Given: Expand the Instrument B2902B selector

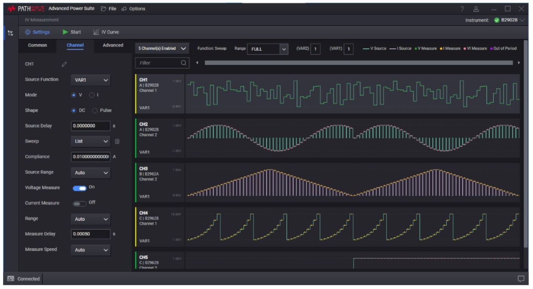Looking at the screenshot, I should [x=509, y=20].
